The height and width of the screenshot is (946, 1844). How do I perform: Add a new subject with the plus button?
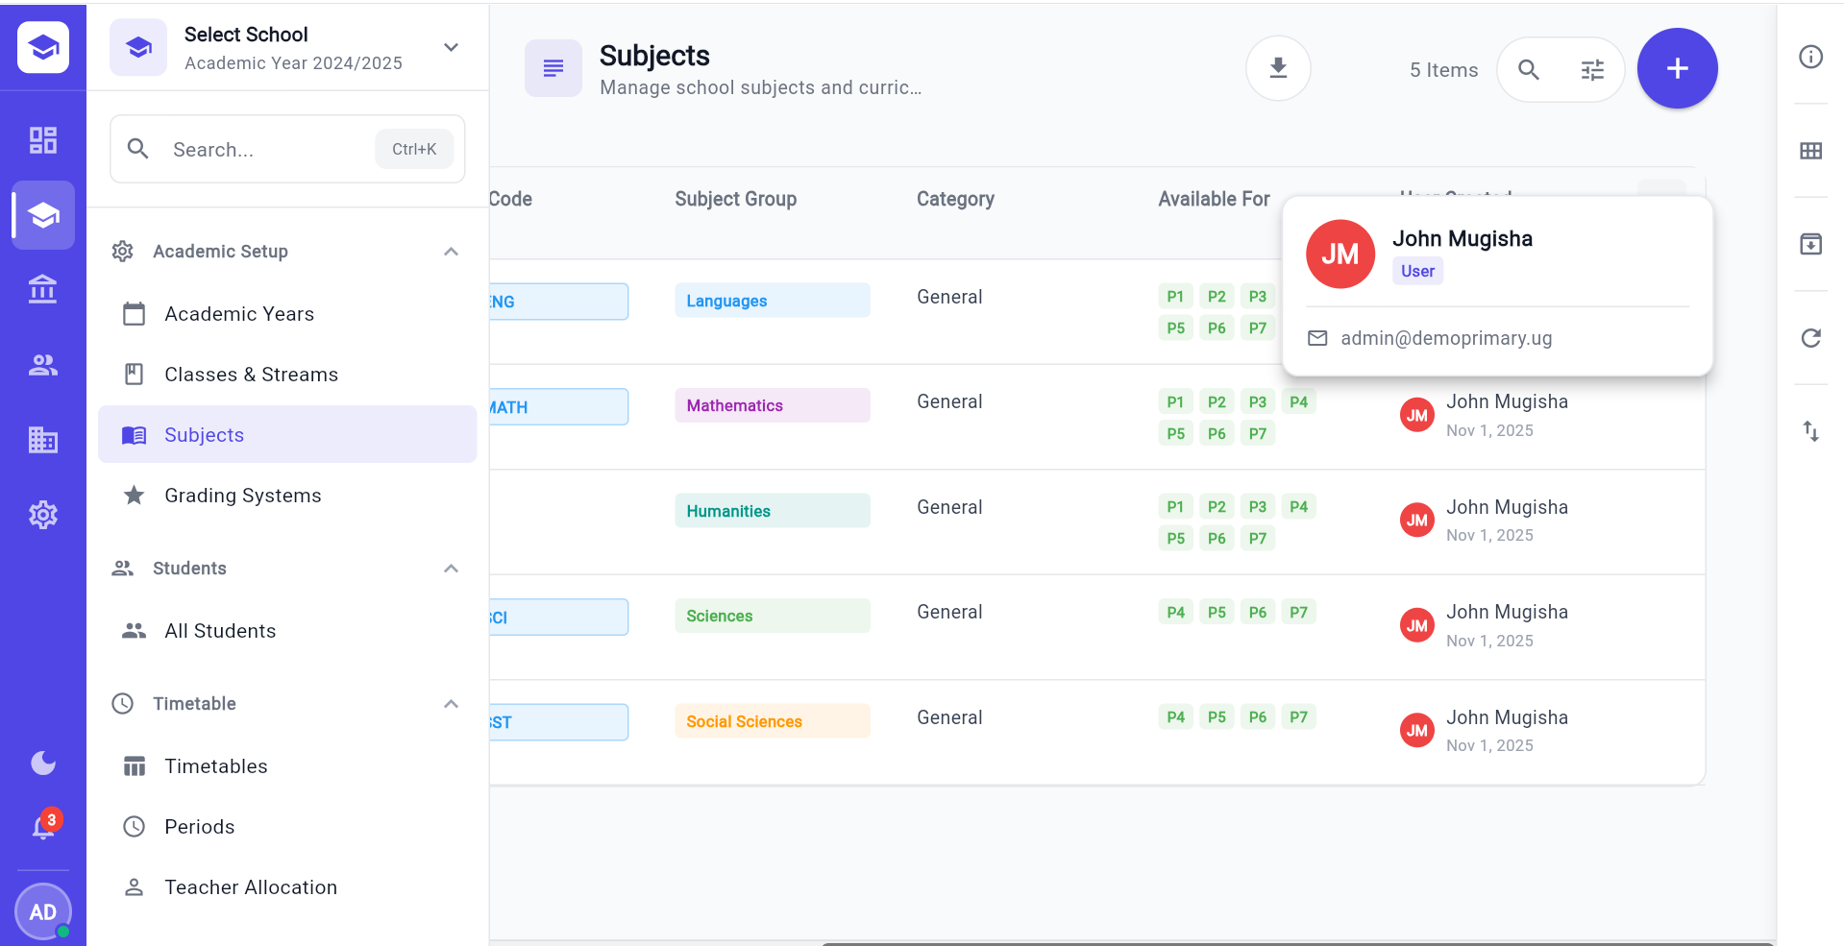click(1677, 68)
